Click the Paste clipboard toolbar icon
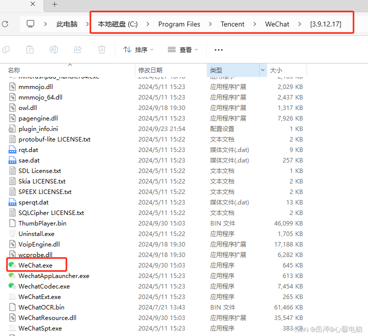 click(x=30, y=49)
